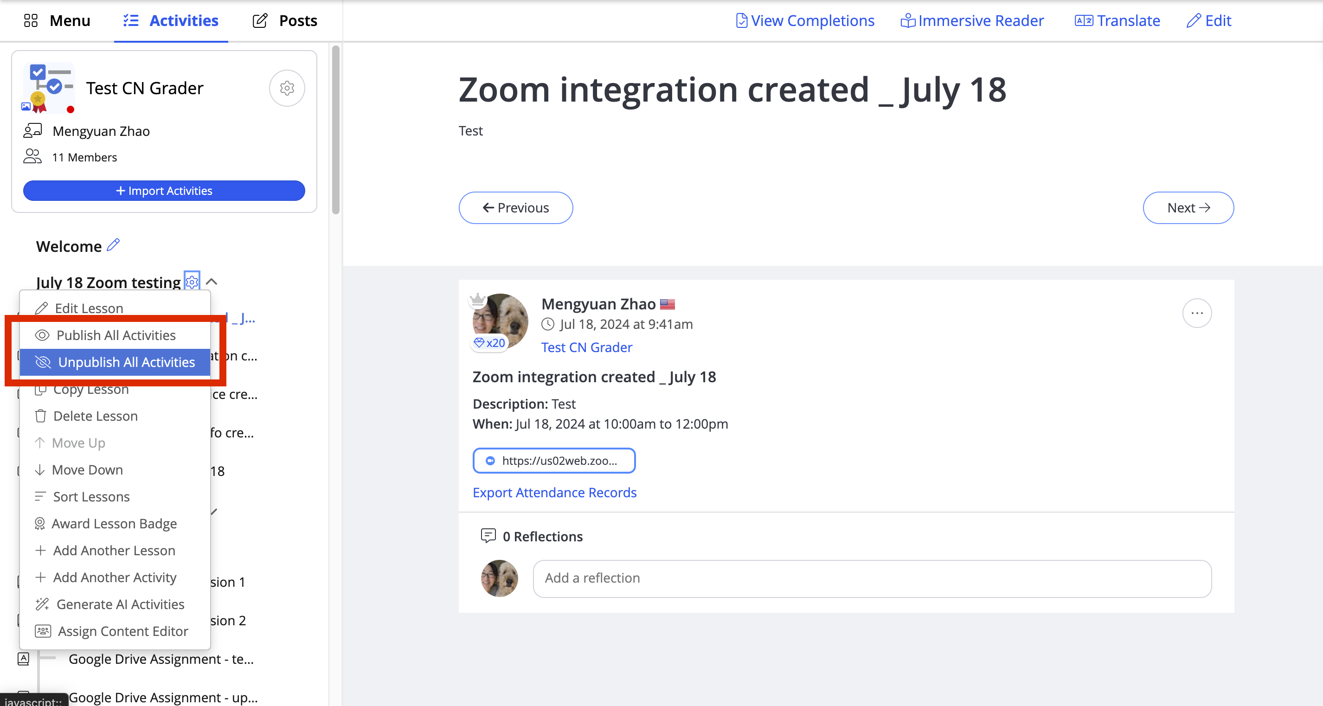
Task: Click the July 18 Zoom testing lesson title
Action: [x=109, y=282]
